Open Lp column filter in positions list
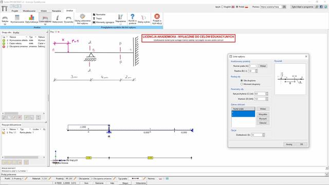This screenshot has height=185, width=329. (7, 129)
